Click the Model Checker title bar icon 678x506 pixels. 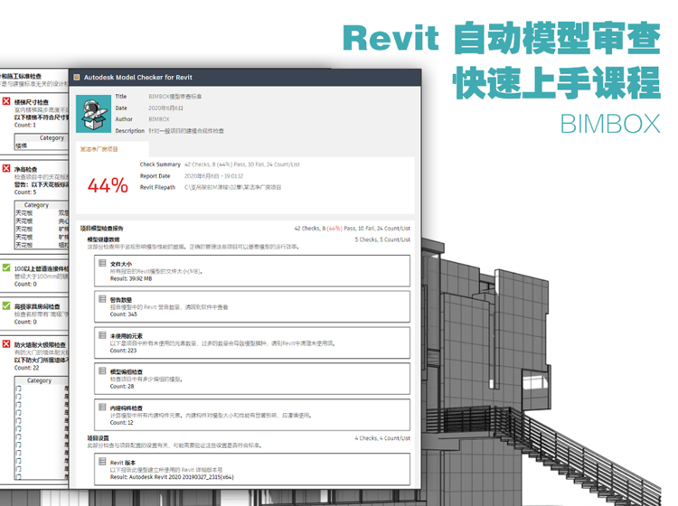point(77,78)
